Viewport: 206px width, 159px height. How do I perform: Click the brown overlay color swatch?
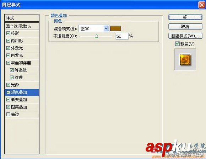(116, 28)
